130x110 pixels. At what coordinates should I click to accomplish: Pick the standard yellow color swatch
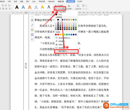(62, 35)
